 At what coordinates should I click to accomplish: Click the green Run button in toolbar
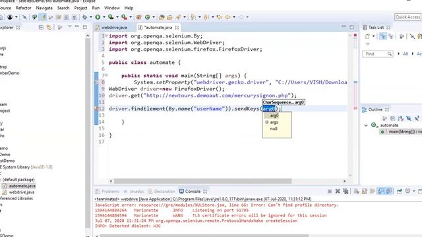click(x=98, y=17)
